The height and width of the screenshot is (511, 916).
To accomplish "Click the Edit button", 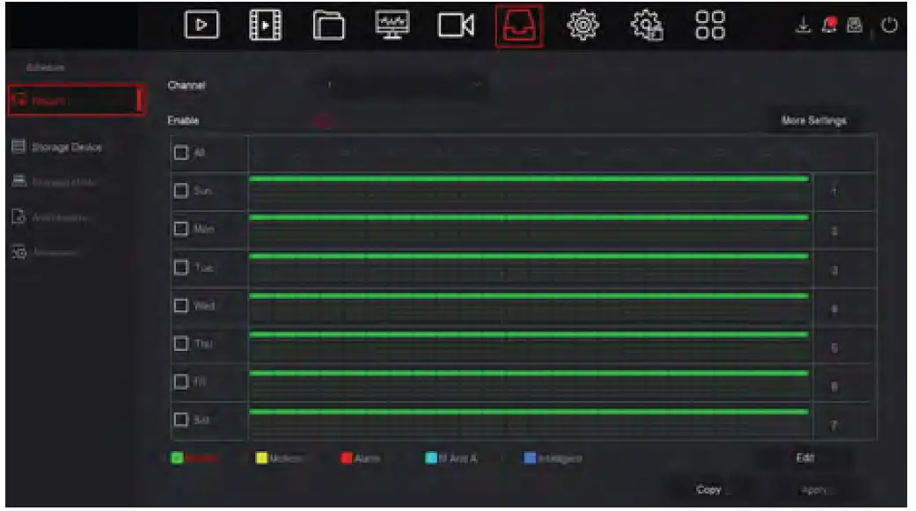I will click(805, 458).
